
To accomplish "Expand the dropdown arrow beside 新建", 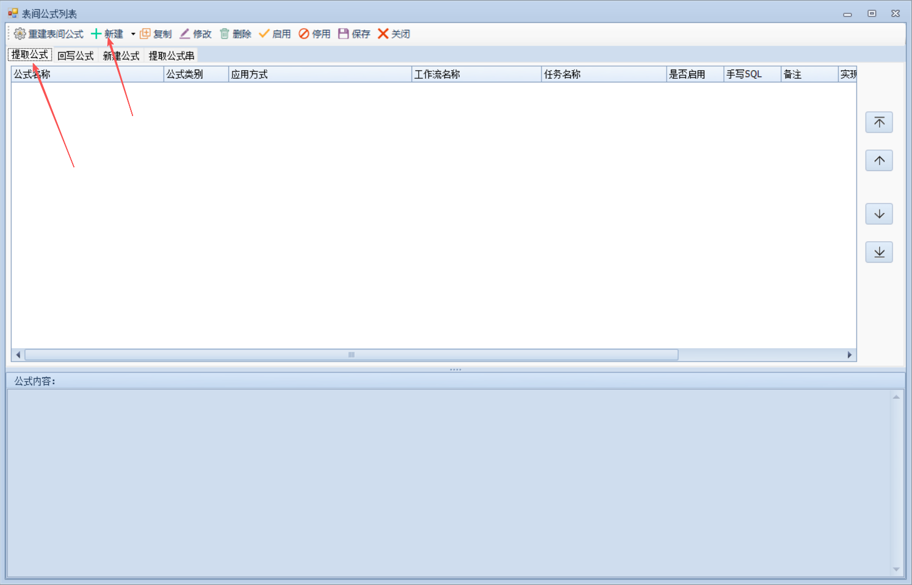I will (x=133, y=34).
